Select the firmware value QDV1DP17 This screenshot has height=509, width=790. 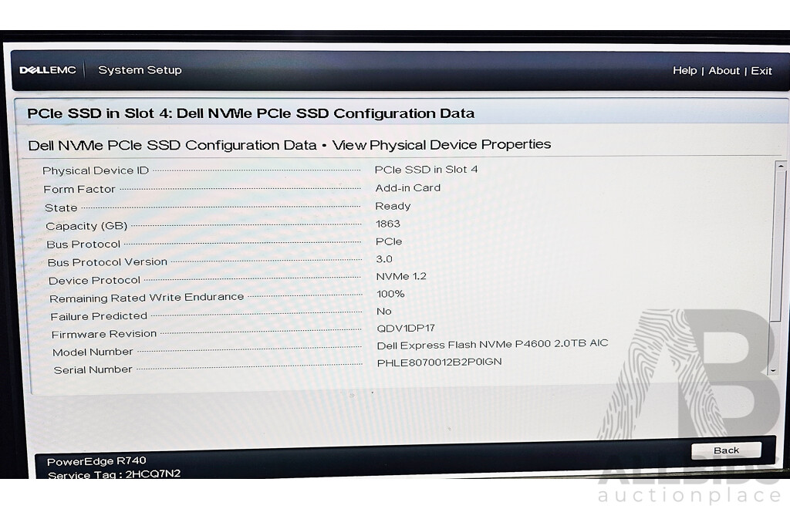[406, 329]
